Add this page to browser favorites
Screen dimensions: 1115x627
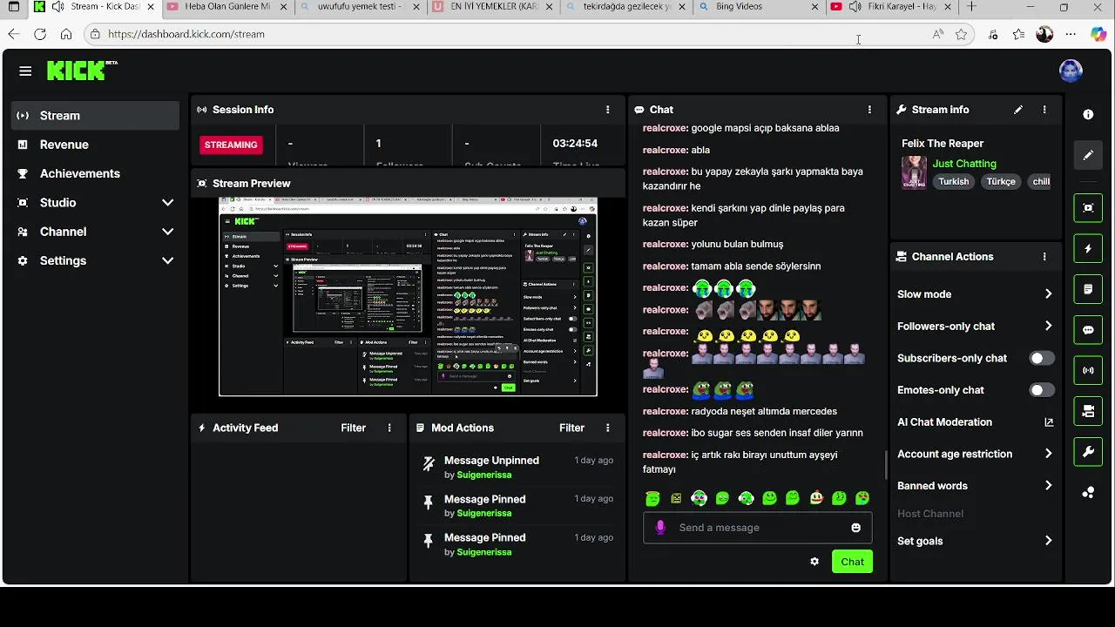(x=961, y=34)
